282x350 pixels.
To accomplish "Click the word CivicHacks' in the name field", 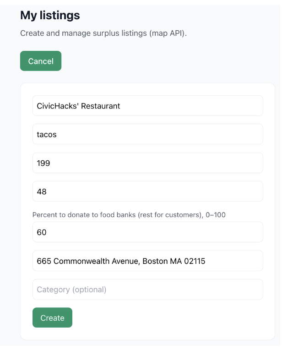I will [x=58, y=106].
